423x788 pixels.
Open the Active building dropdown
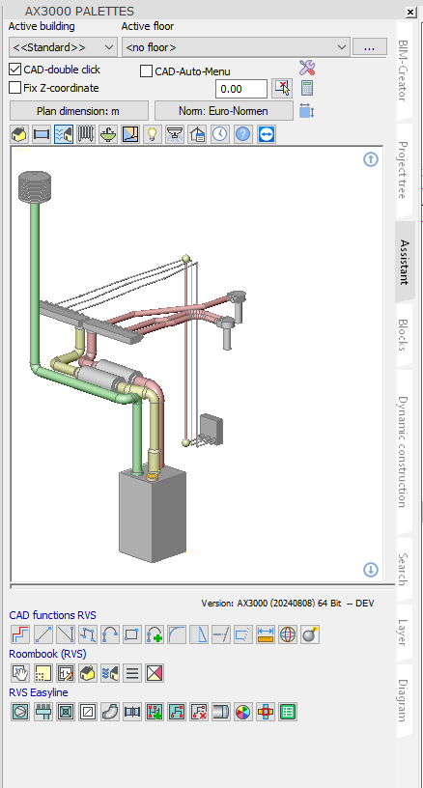(64, 47)
